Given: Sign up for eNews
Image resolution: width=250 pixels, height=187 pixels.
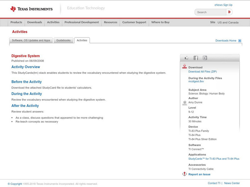Looking at the screenshot, I should [x=223, y=4].
